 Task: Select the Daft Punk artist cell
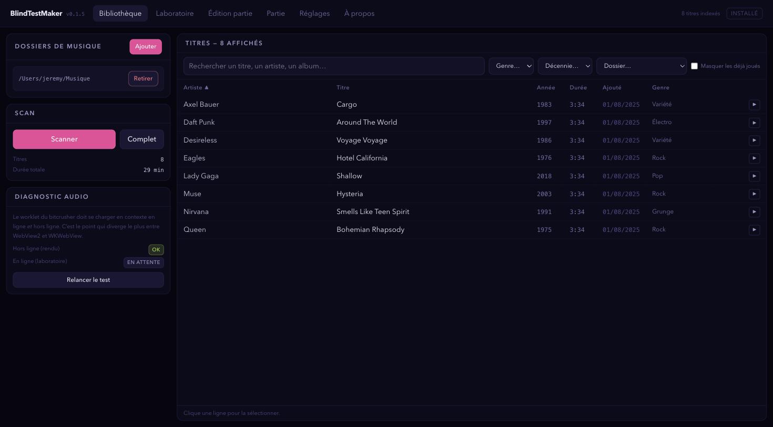tap(199, 123)
